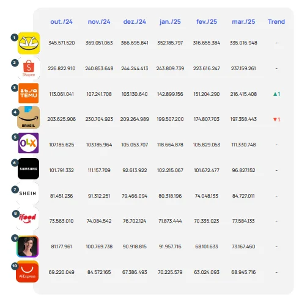Select the red AliExpress app icon
The width and height of the screenshot is (299, 302).
[x=28, y=271]
